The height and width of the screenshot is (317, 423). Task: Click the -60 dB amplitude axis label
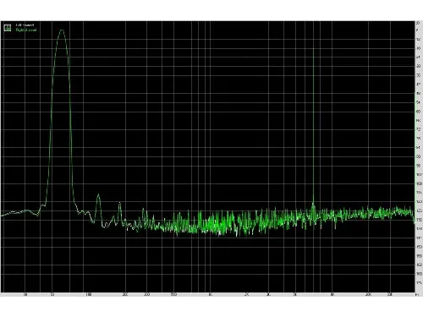419,112
